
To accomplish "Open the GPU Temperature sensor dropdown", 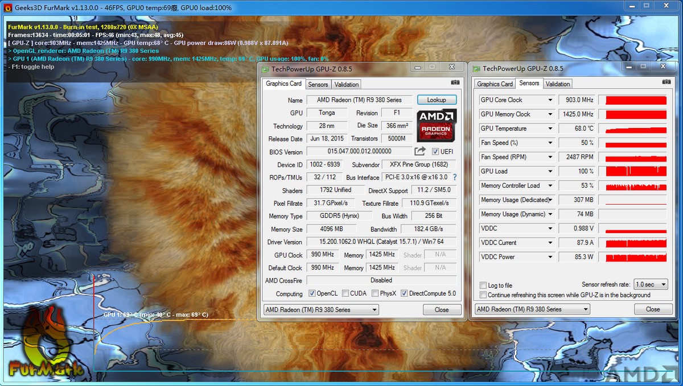I will [x=550, y=128].
